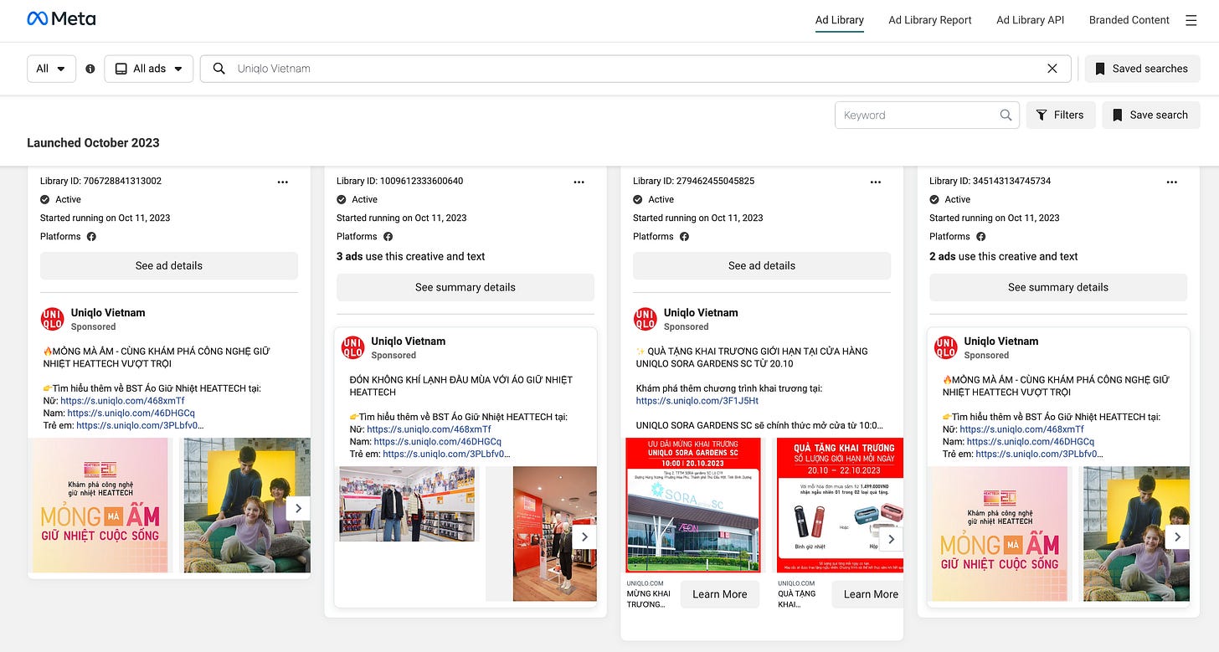
Task: Click Facebook platform icon on ad 706728841313002
Action: (x=91, y=237)
